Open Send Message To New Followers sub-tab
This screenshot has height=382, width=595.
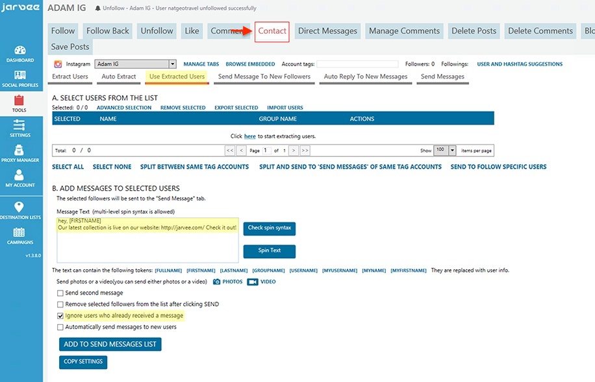coord(264,77)
